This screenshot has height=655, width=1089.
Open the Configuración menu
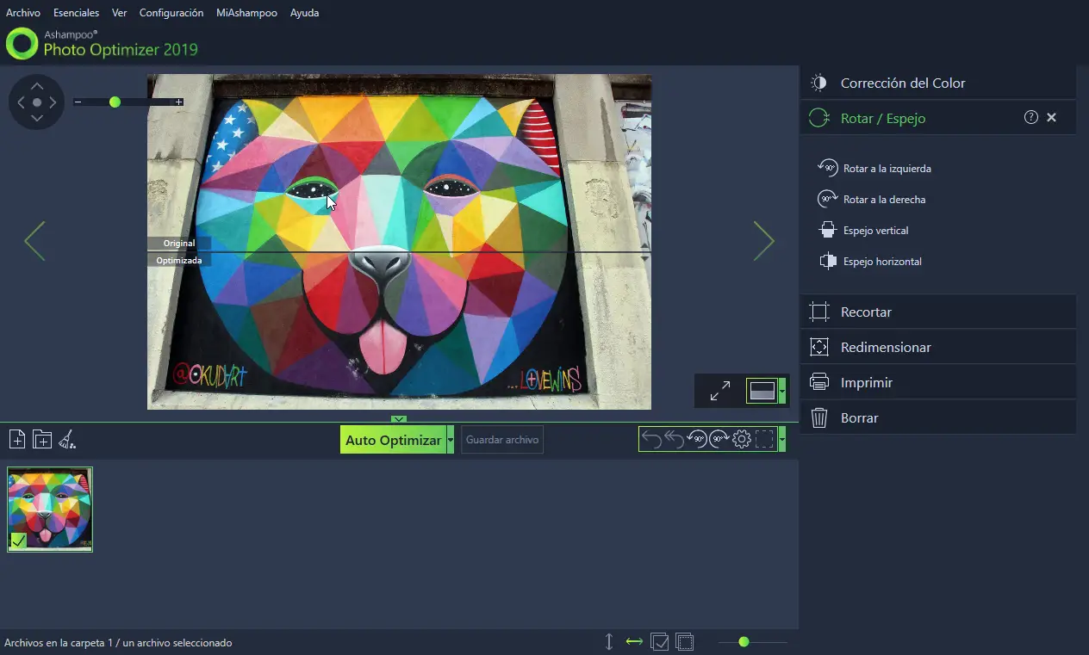[171, 13]
